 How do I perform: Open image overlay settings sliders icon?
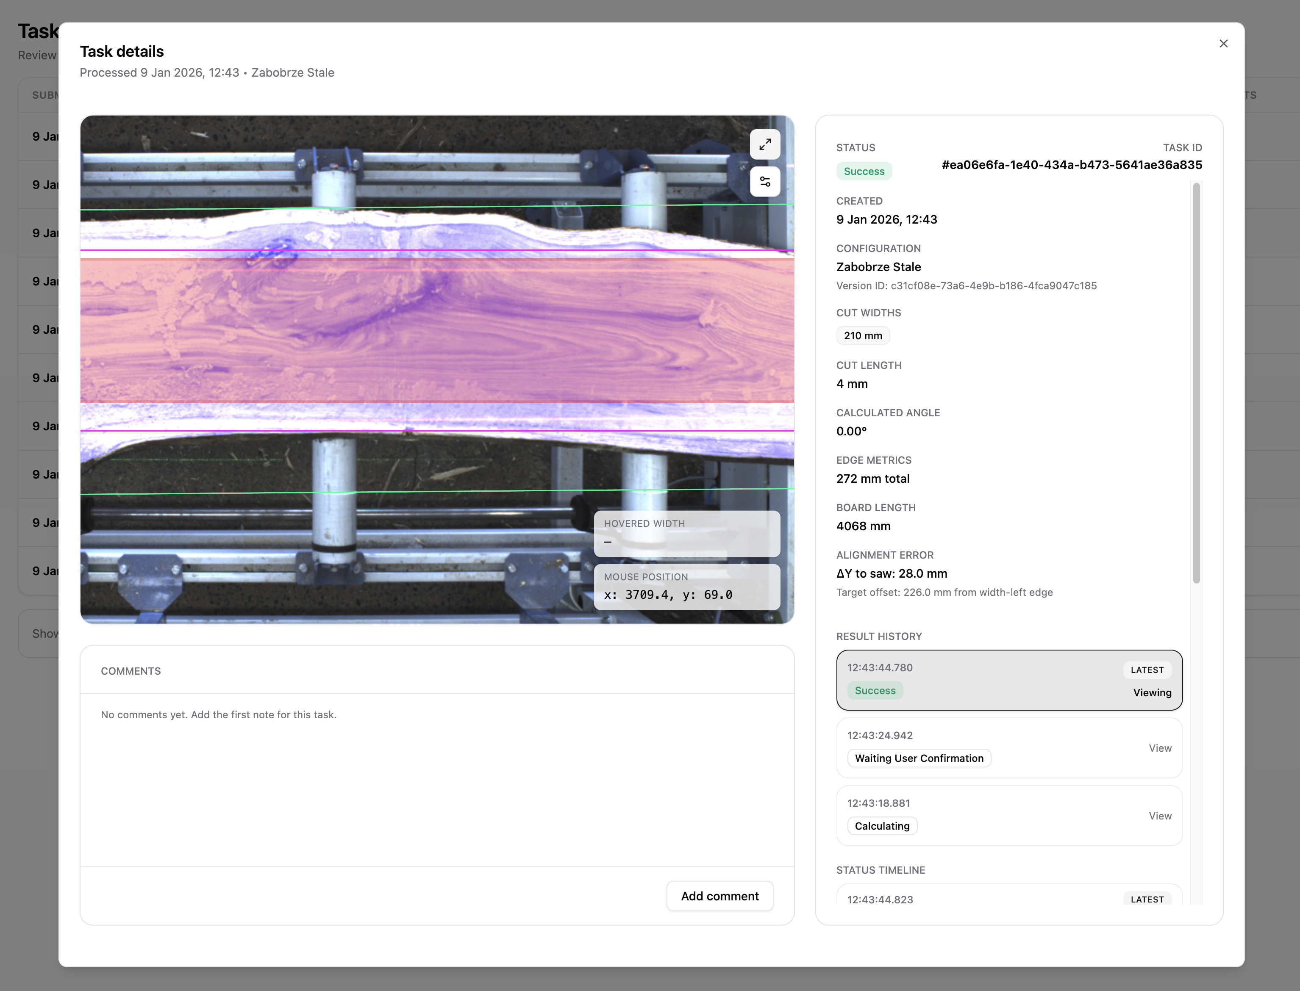pyautogui.click(x=765, y=182)
